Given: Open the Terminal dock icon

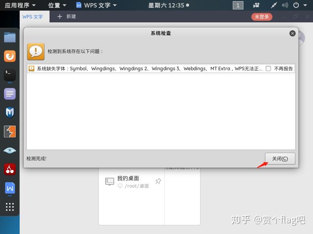Looking at the screenshot, I should (x=10, y=75).
